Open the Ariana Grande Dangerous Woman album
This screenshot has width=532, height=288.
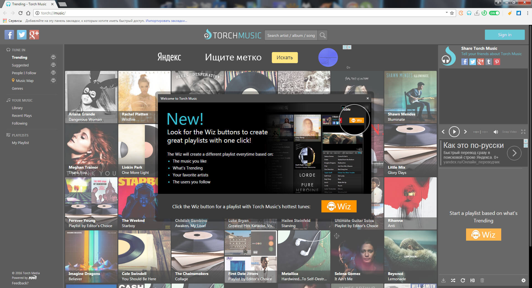click(x=91, y=97)
